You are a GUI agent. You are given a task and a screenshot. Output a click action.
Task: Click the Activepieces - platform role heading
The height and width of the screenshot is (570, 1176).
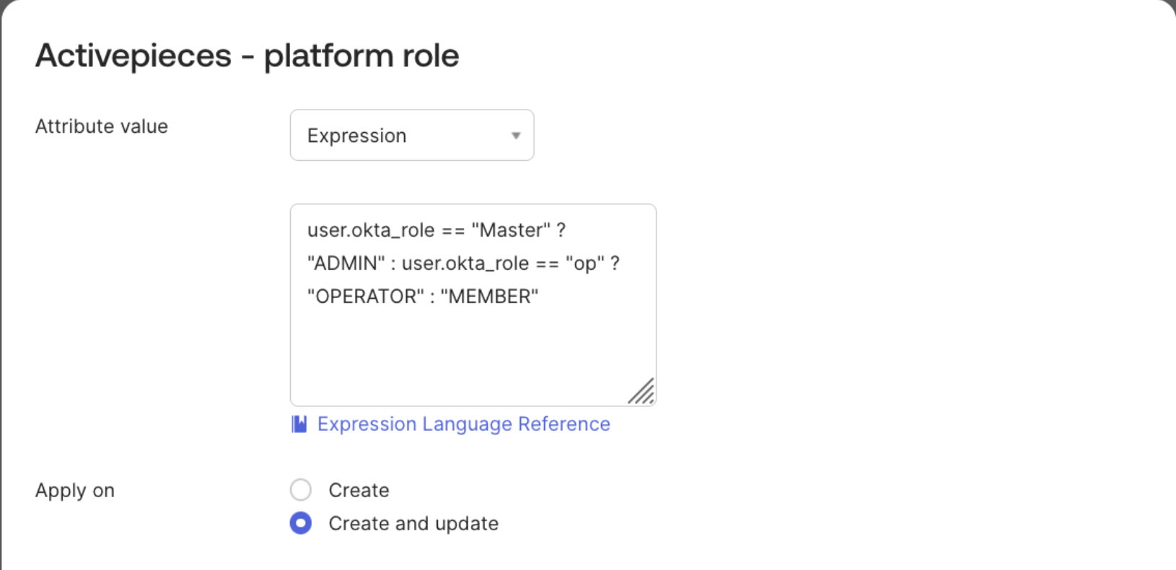[247, 55]
